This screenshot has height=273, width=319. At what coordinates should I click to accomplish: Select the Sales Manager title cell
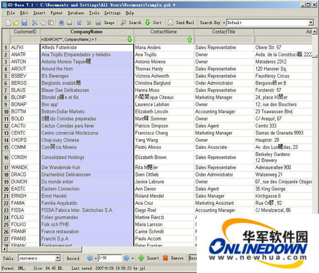pyautogui.click(x=224, y=196)
